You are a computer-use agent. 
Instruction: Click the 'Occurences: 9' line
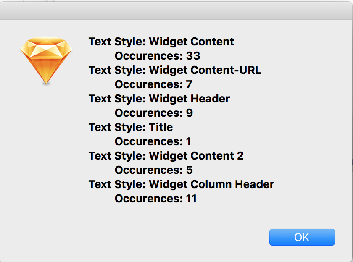pos(154,113)
